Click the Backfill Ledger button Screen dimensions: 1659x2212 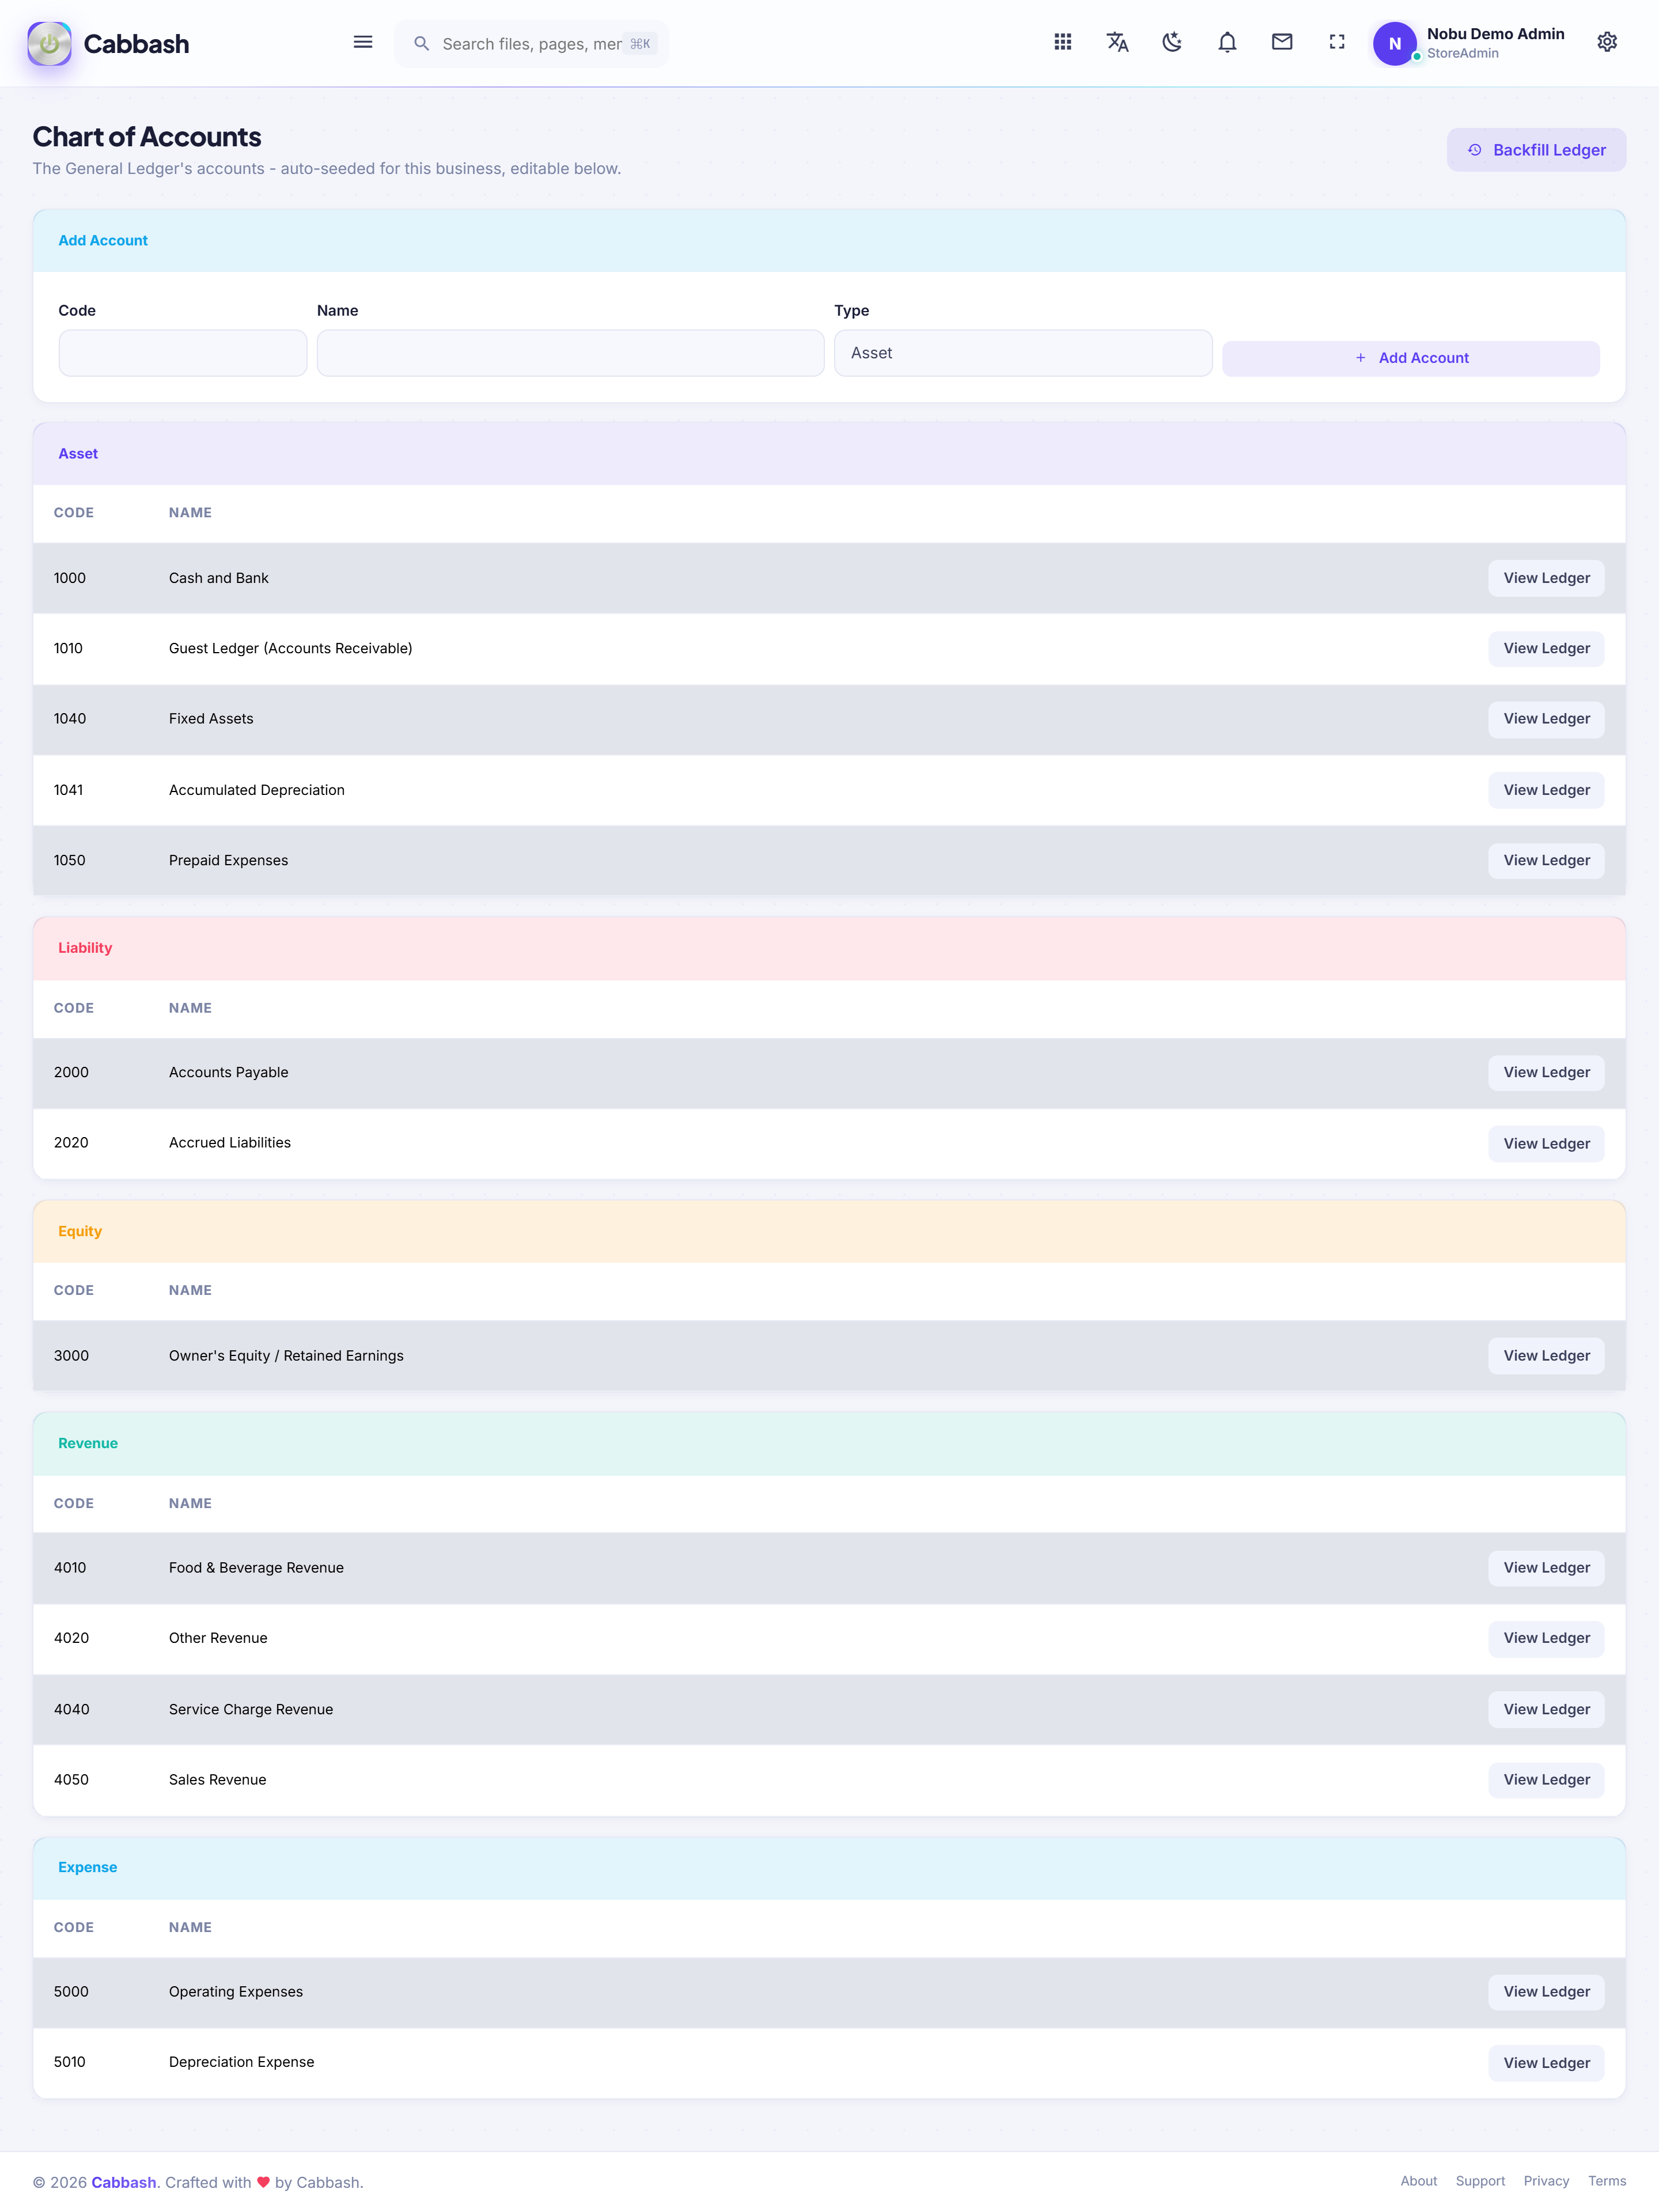pyautogui.click(x=1536, y=150)
